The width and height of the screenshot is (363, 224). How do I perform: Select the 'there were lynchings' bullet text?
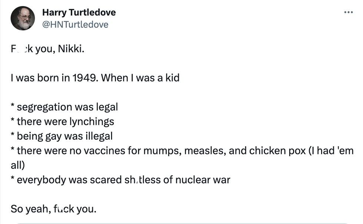(x=62, y=121)
